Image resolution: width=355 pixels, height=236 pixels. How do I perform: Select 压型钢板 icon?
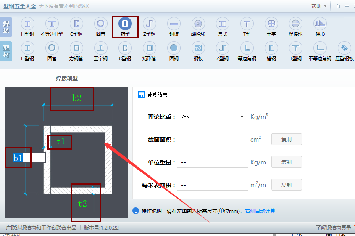coord(344,48)
